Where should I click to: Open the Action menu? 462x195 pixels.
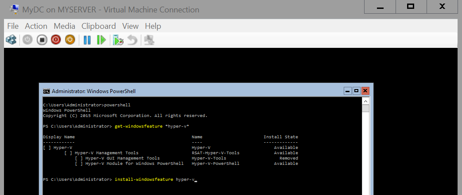pyautogui.click(x=36, y=26)
